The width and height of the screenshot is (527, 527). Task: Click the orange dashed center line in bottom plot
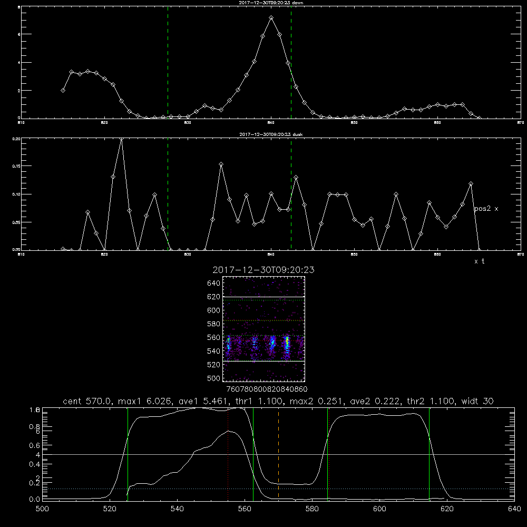click(279, 454)
